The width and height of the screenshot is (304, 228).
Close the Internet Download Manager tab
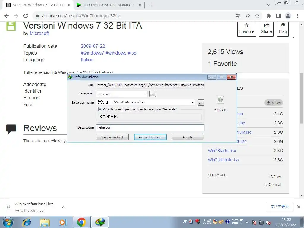140,5
